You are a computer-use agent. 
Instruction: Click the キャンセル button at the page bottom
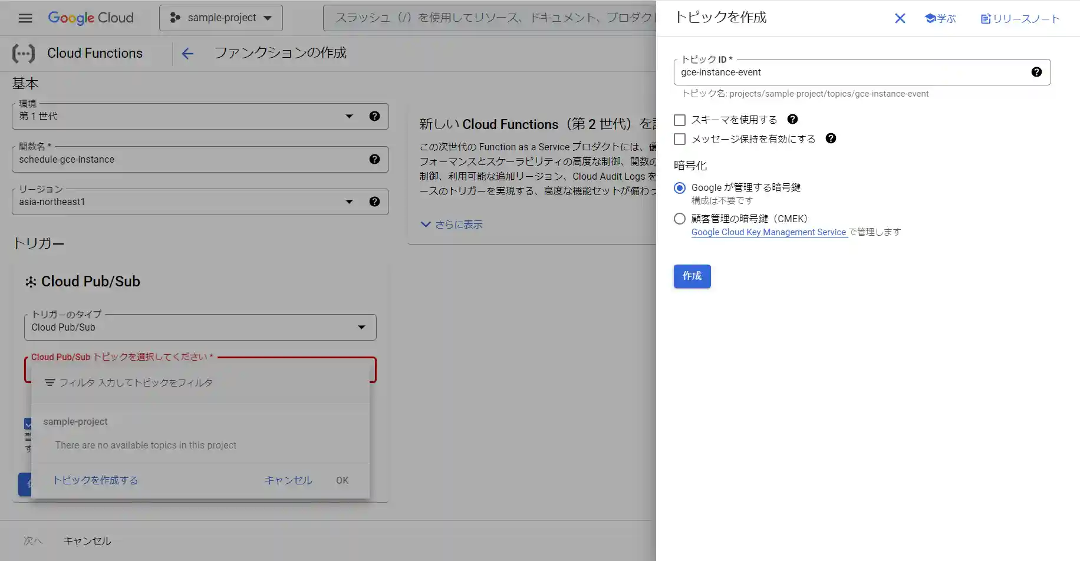click(87, 541)
